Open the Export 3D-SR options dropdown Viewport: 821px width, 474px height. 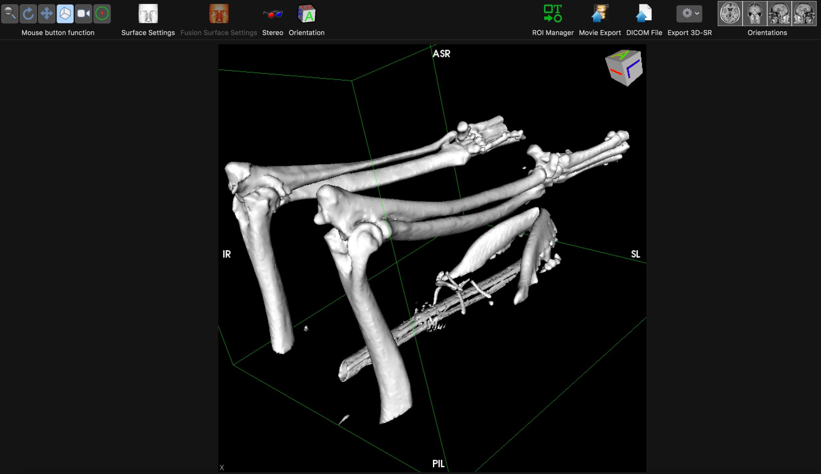click(697, 13)
